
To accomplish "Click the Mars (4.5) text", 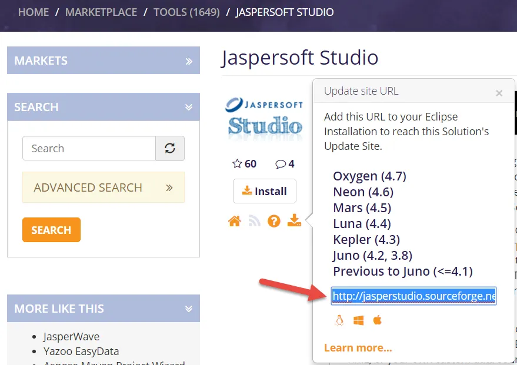I will point(362,207).
